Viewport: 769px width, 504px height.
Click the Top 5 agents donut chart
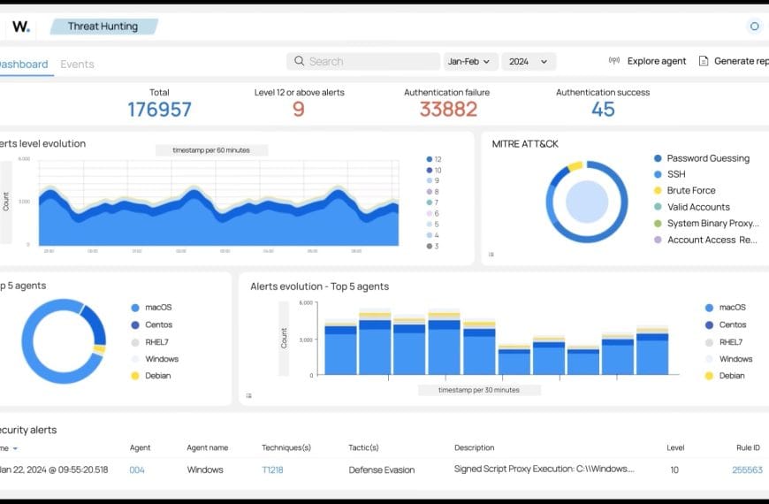point(64,341)
